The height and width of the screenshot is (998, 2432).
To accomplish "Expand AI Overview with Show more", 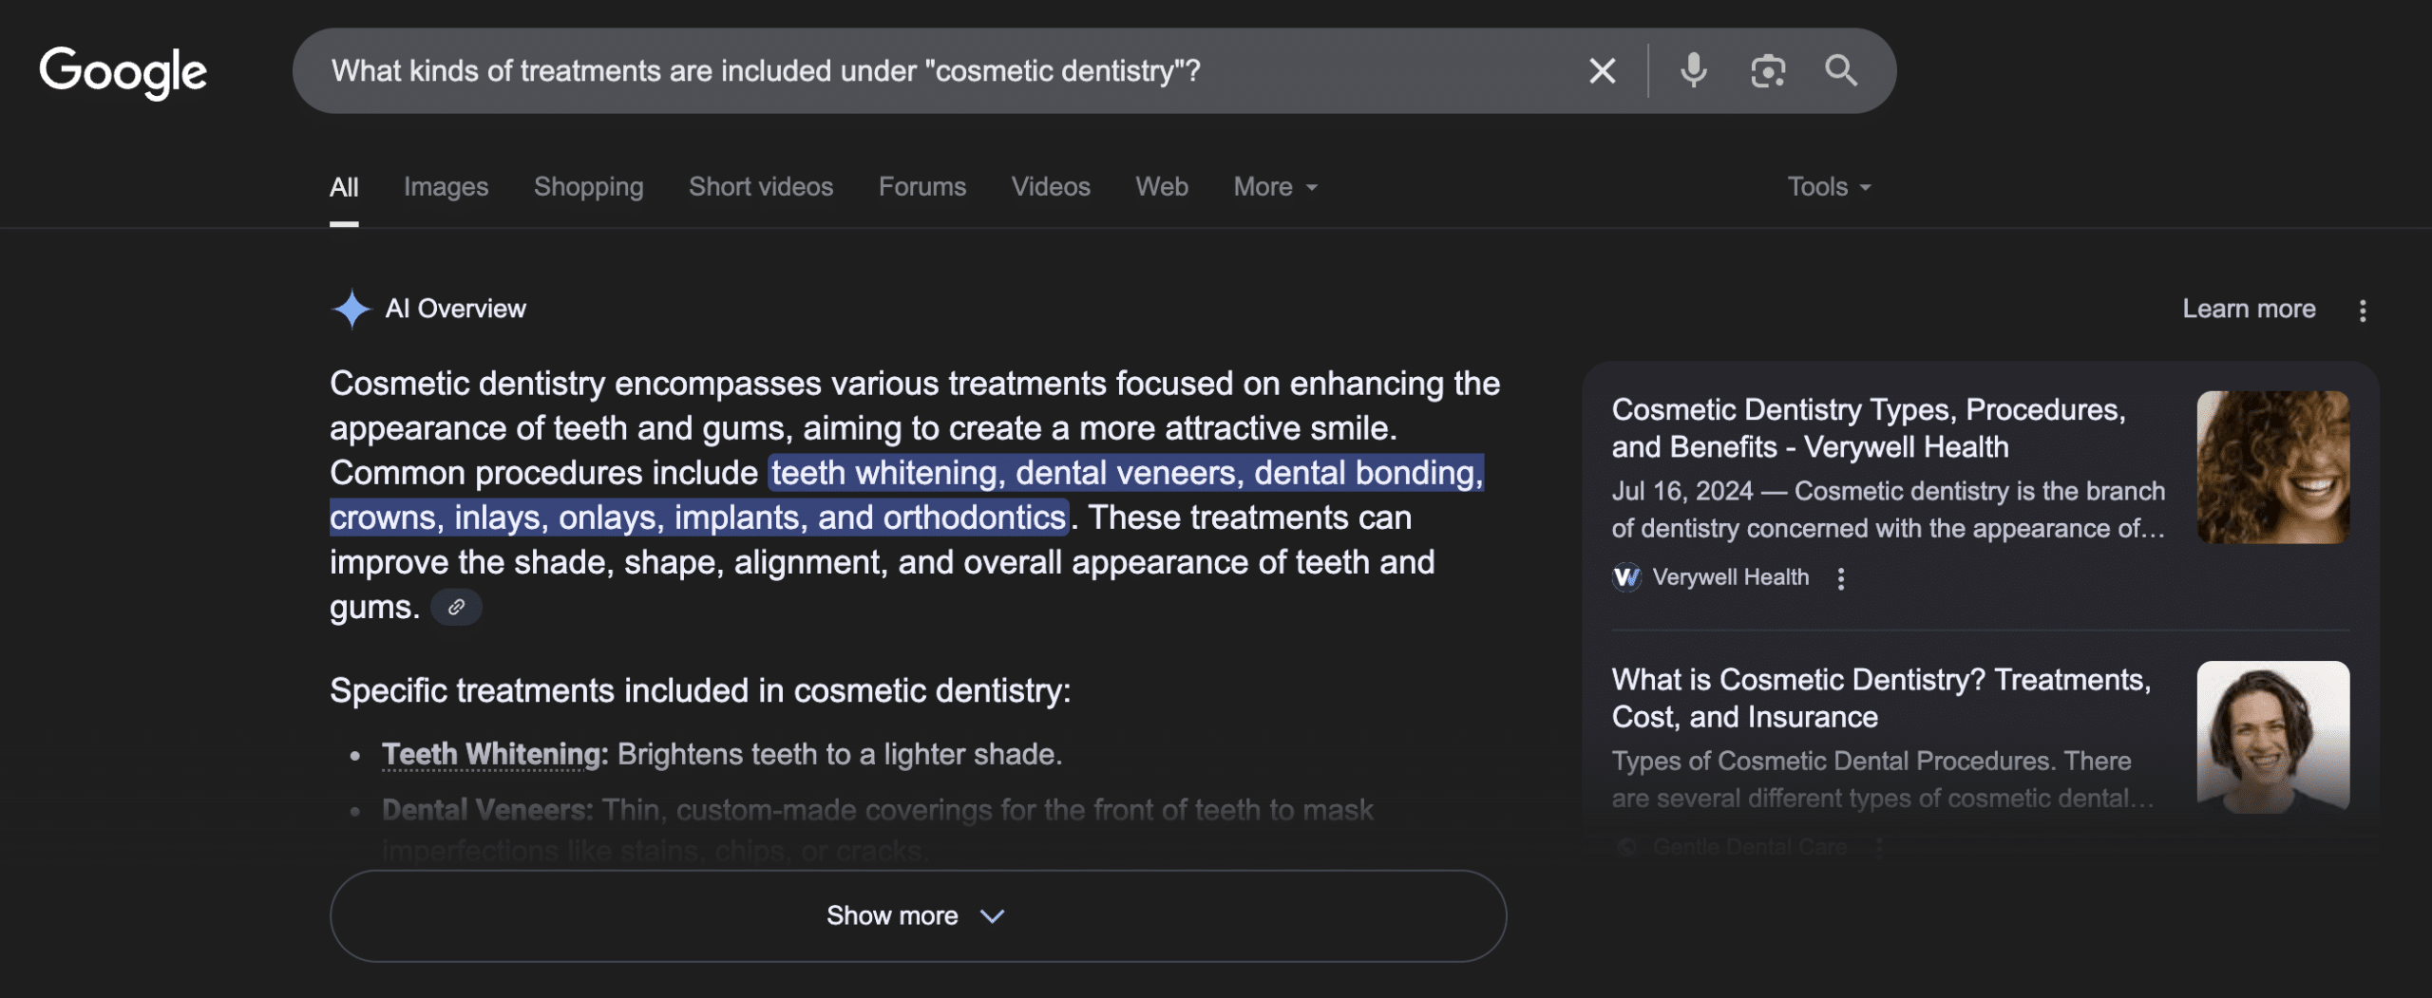I will (917, 916).
